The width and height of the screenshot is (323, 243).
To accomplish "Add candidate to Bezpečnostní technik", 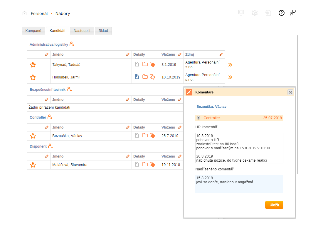I will pyautogui.click(x=69, y=89).
